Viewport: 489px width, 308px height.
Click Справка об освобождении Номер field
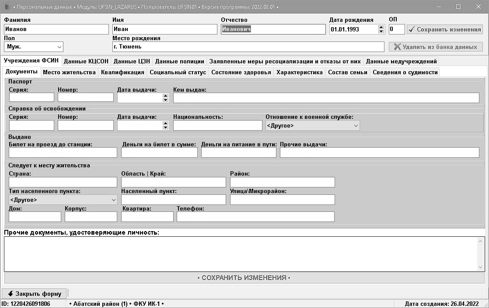tap(86, 125)
